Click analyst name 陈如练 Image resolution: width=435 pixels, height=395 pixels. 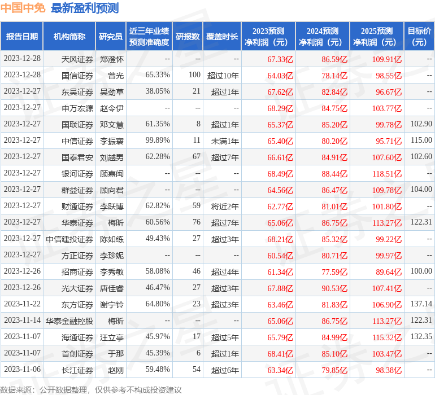pyautogui.click(x=111, y=239)
